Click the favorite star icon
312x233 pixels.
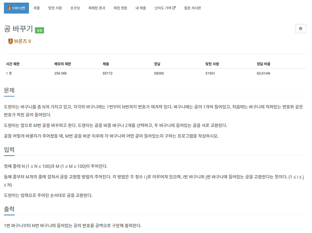(x=301, y=28)
